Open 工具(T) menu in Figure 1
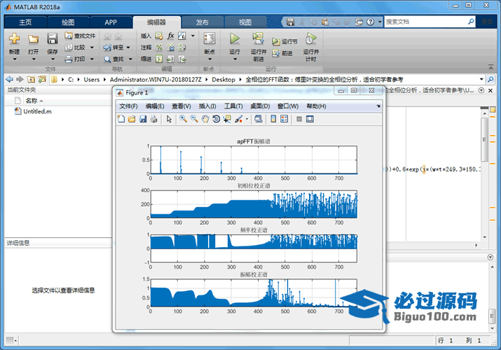Image resolution: width=501 pixels, height=350 pixels. tap(233, 106)
